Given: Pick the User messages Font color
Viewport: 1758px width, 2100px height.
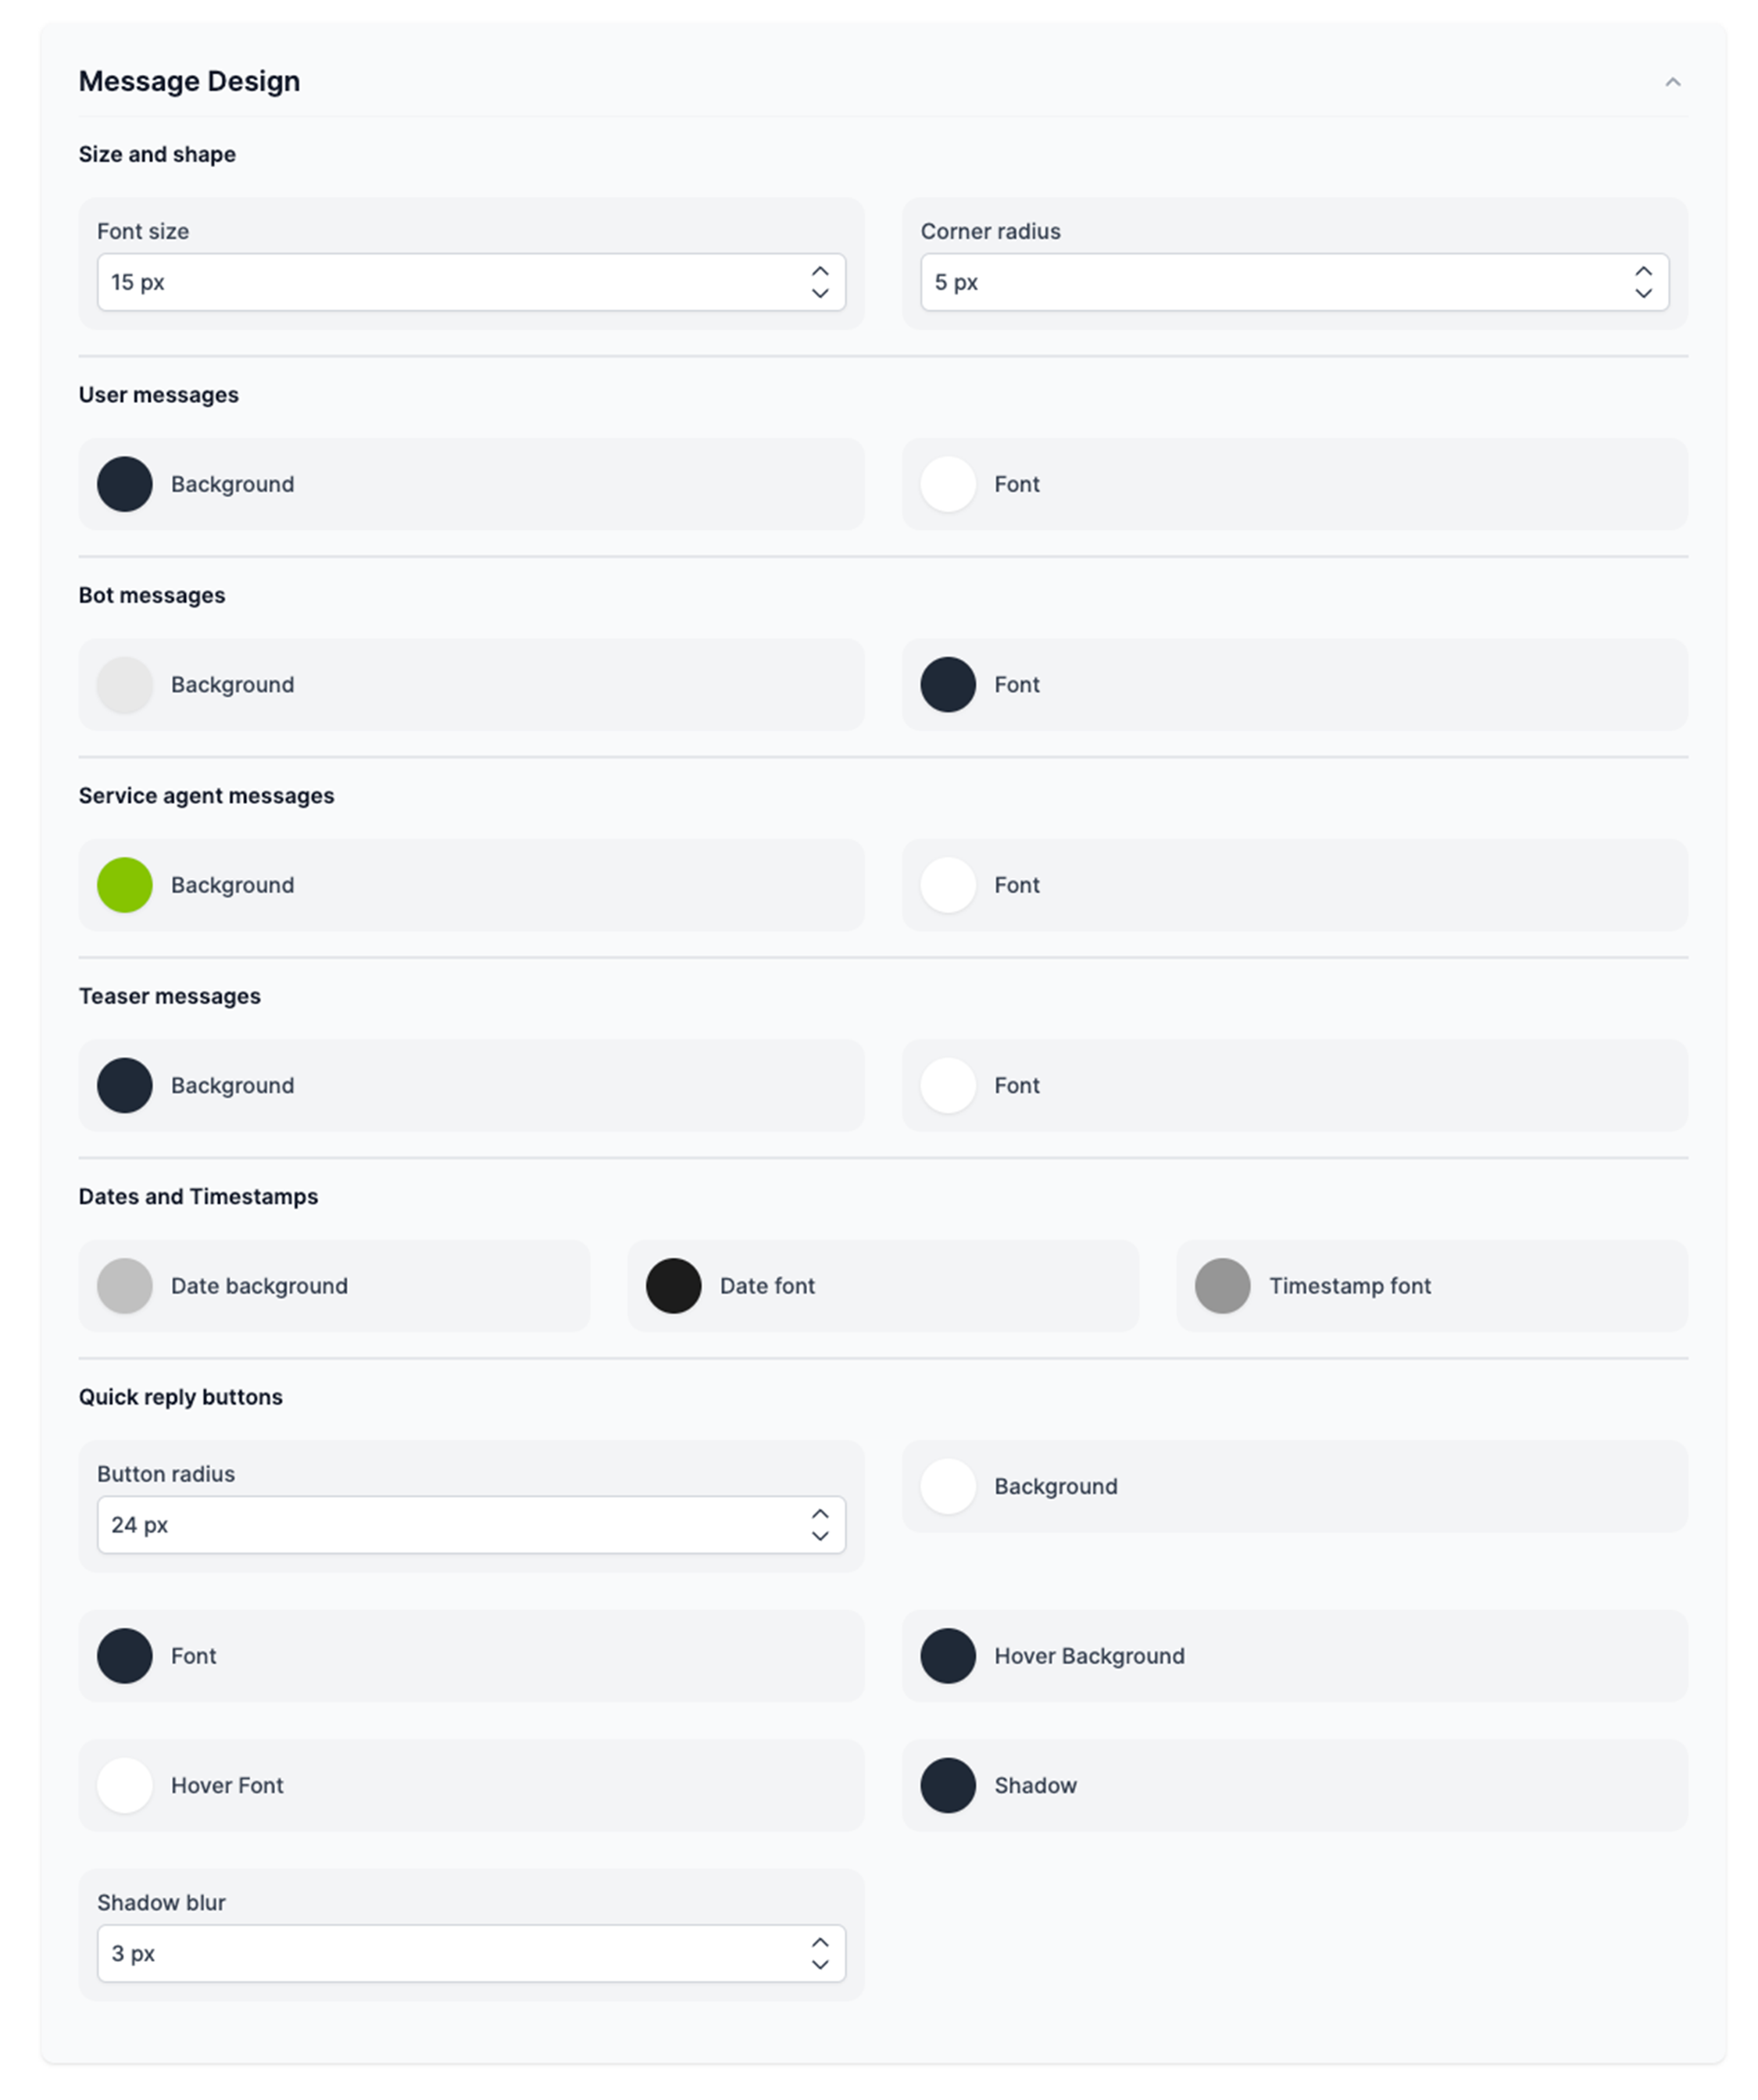Looking at the screenshot, I should pyautogui.click(x=948, y=484).
